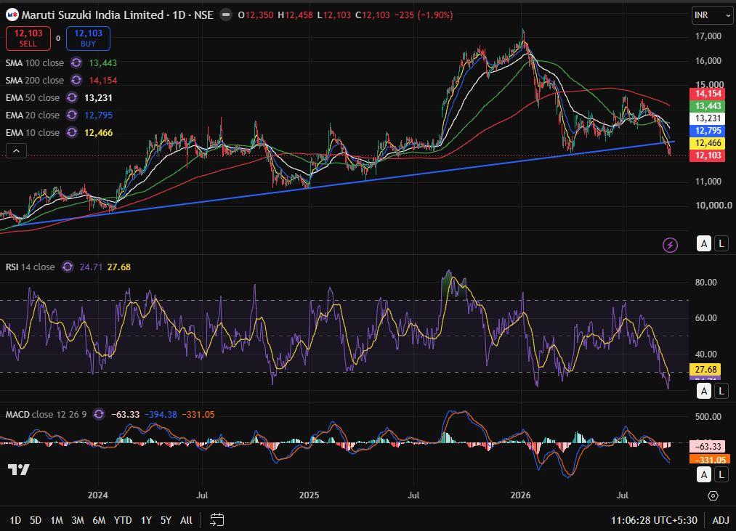
Task: Click the orange -331.05 MACD axis label
Action: pyautogui.click(x=709, y=460)
